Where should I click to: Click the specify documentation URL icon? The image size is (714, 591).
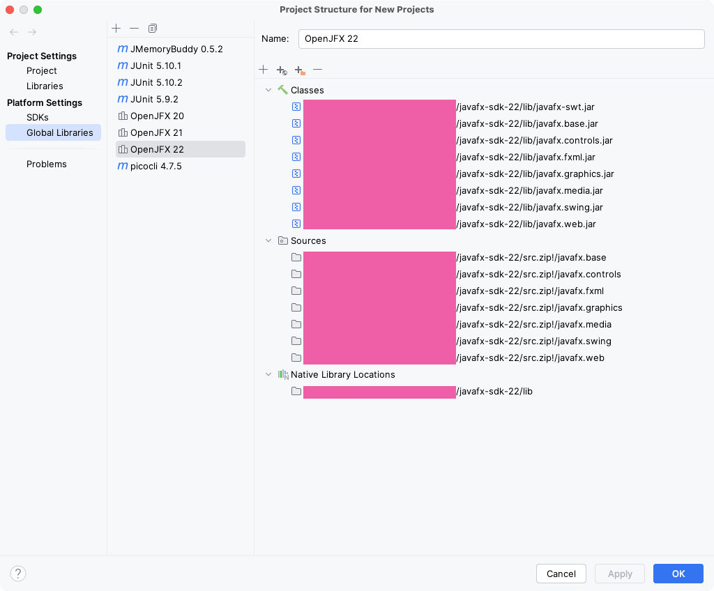coord(282,70)
